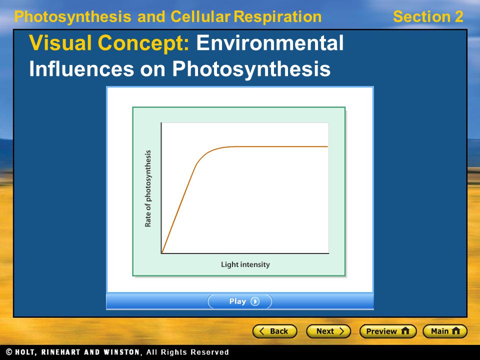Select the 'Light intensity' axis label
480x360 pixels.
(245, 264)
